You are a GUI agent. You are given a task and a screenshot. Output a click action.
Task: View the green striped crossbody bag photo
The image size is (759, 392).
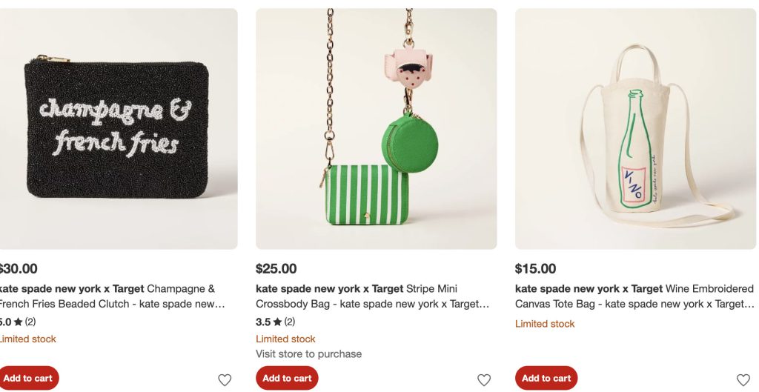pyautogui.click(x=376, y=128)
